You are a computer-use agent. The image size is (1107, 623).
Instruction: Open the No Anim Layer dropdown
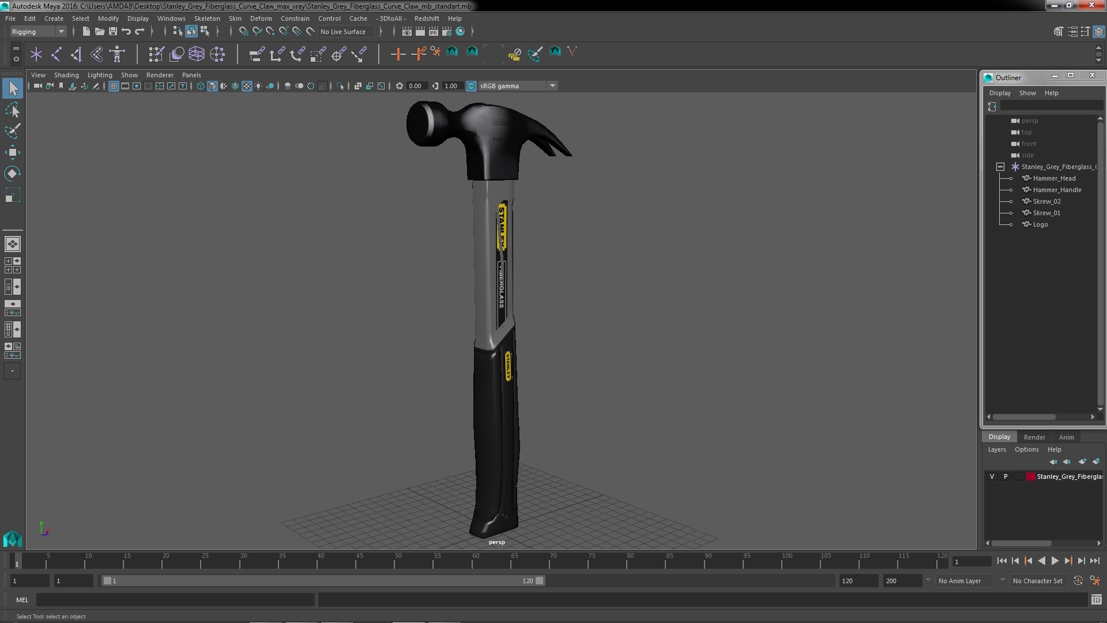tap(964, 581)
